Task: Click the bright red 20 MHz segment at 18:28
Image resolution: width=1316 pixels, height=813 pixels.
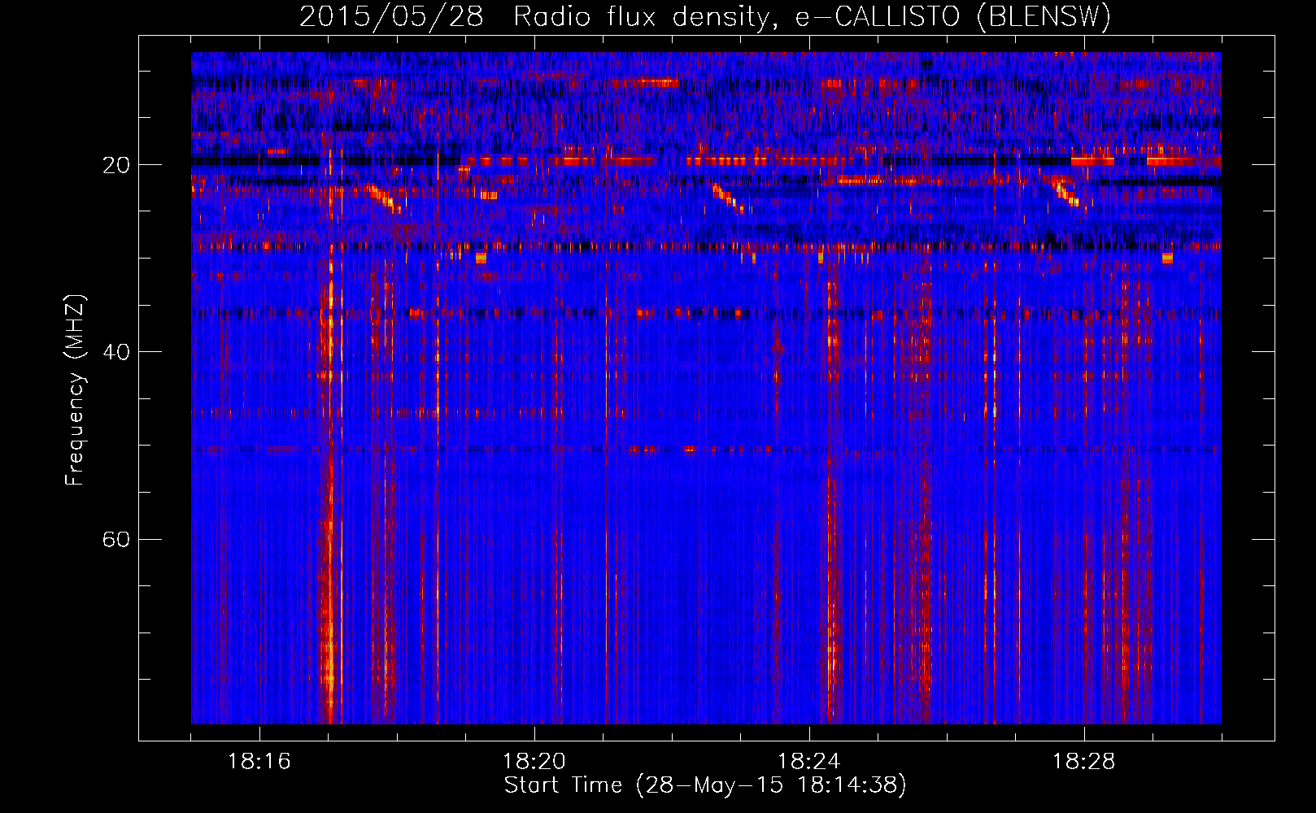Action: 1092,161
